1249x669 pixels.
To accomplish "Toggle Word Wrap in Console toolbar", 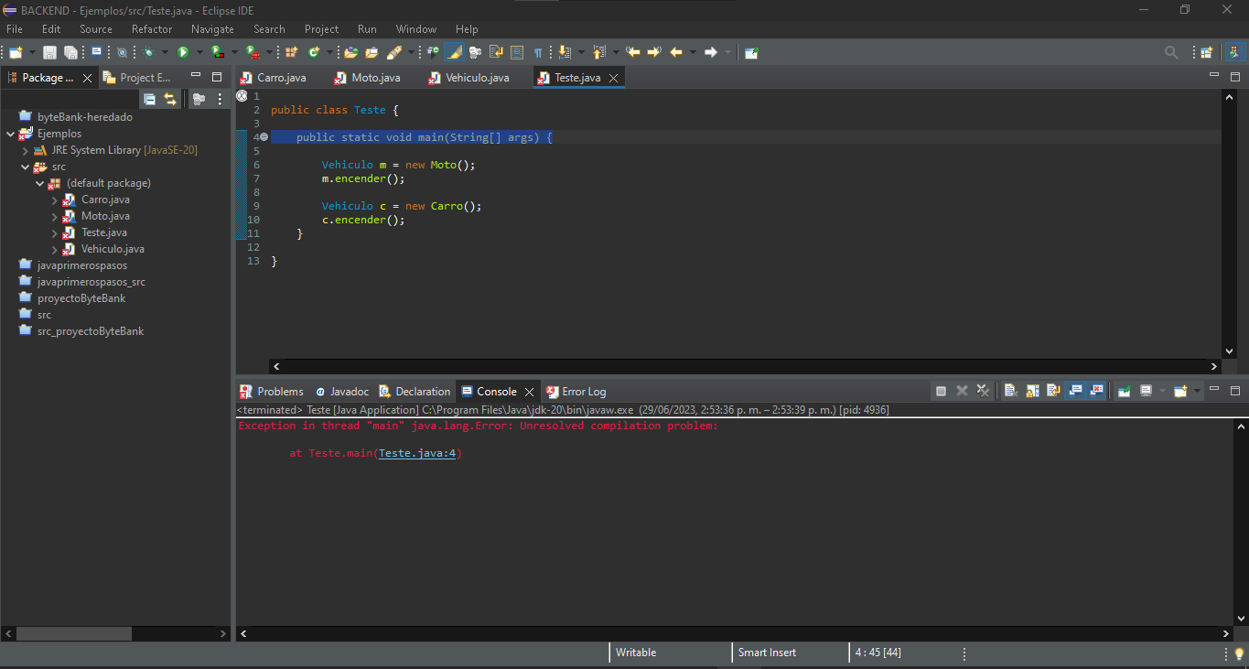I will click(1053, 391).
